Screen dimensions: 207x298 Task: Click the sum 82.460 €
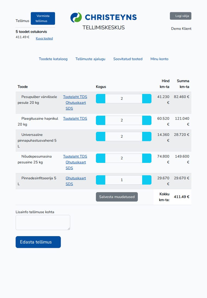click(181, 97)
